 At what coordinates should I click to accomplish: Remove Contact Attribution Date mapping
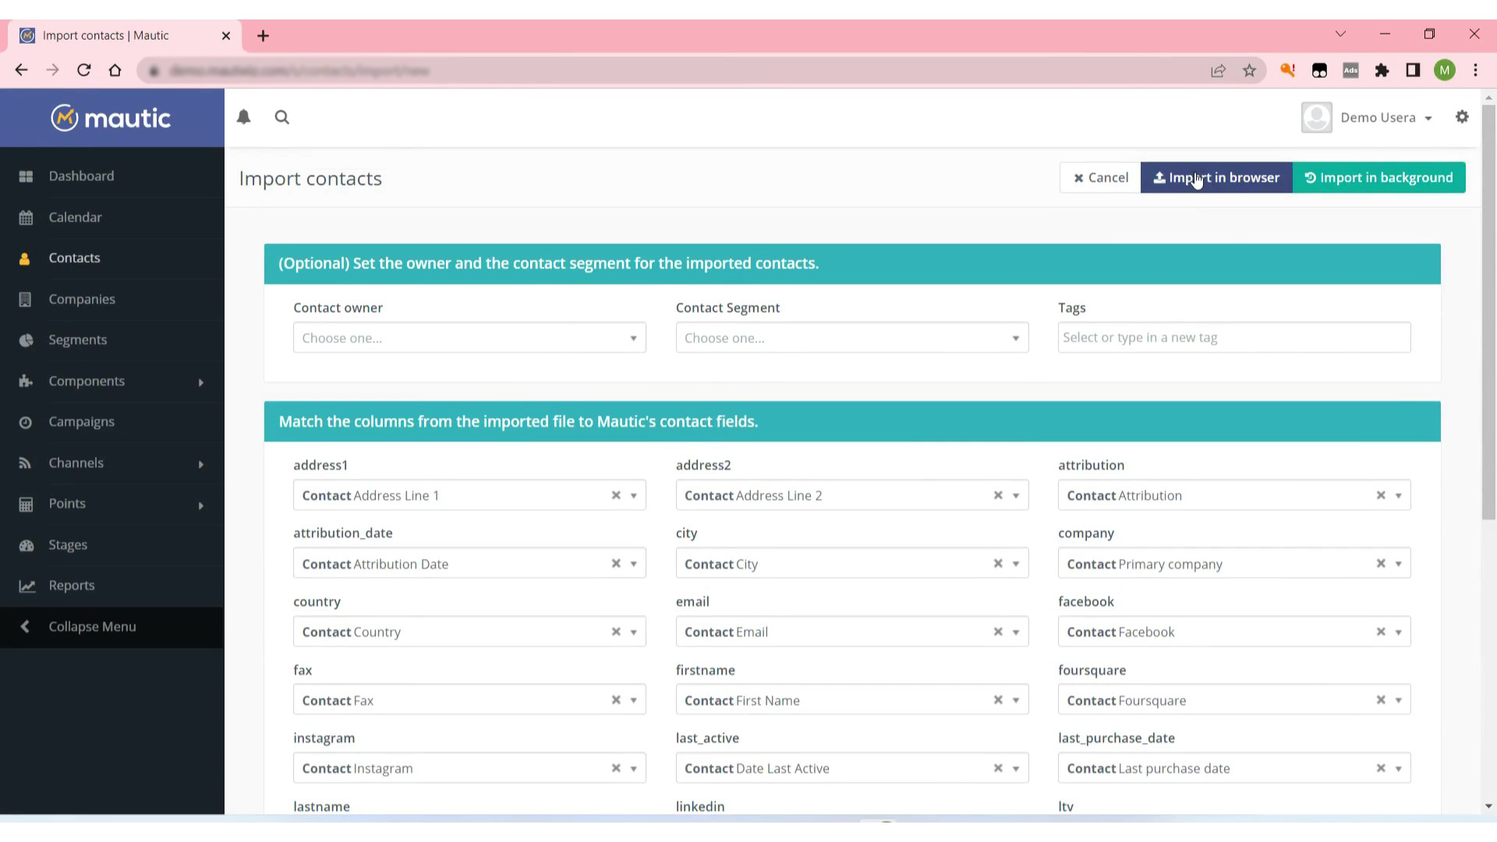click(616, 564)
